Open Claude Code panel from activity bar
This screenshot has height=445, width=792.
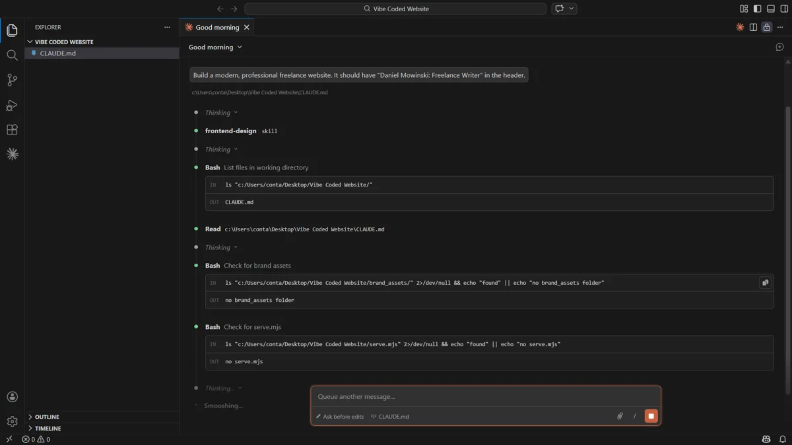[12, 154]
